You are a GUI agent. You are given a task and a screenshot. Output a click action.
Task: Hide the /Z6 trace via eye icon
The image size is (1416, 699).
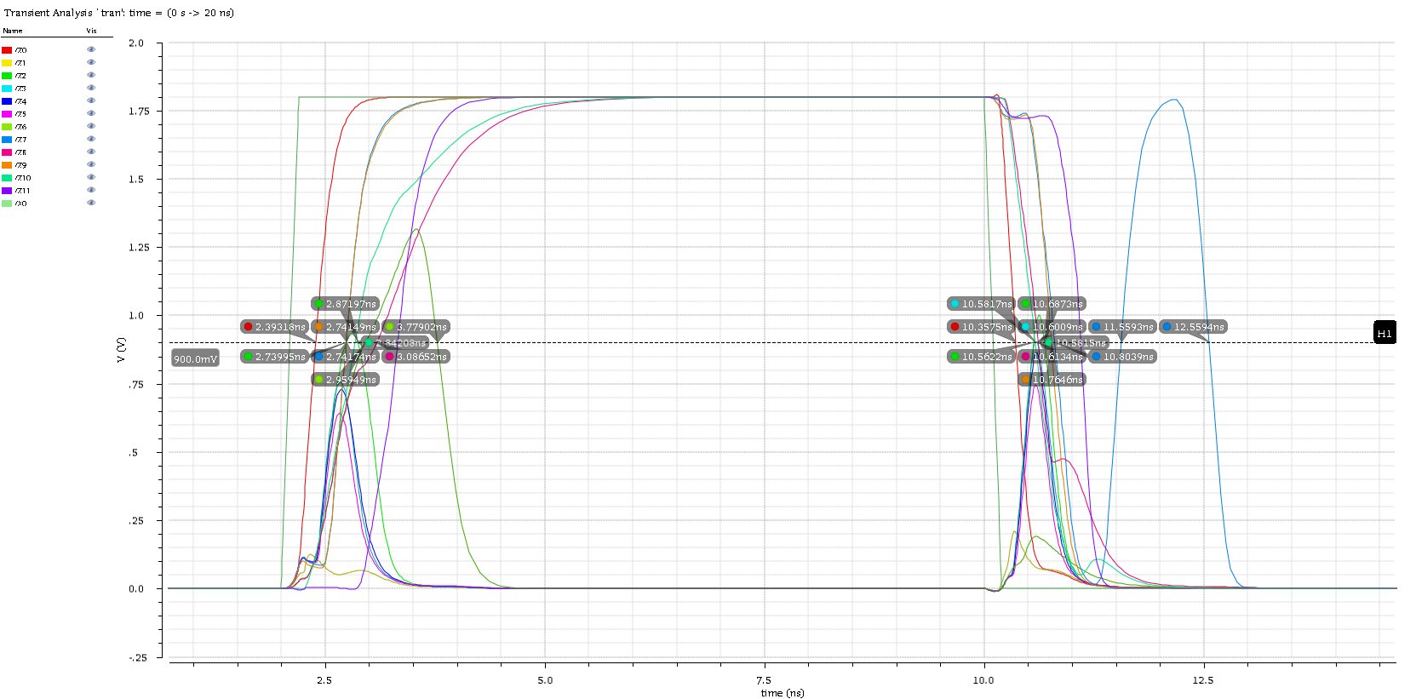[91, 126]
